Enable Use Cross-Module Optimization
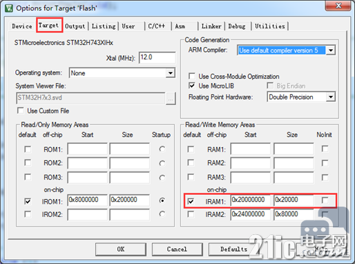Viewport: 355px width, 264px height. [x=191, y=76]
